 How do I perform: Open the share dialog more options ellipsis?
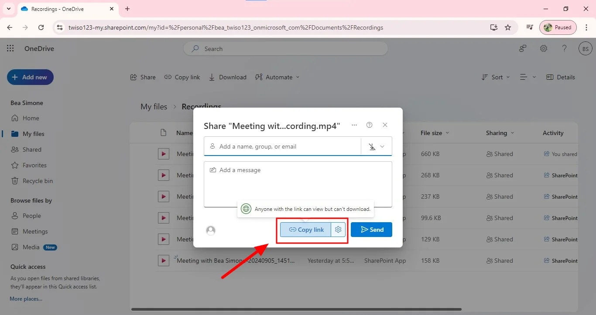354,125
